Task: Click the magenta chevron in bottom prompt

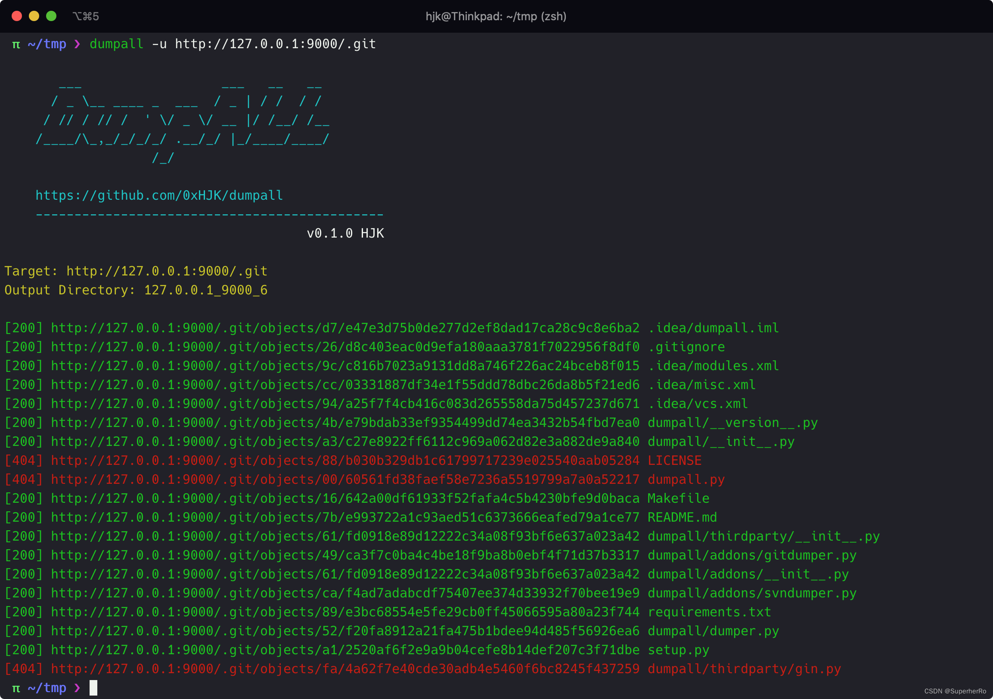Action: pos(77,688)
